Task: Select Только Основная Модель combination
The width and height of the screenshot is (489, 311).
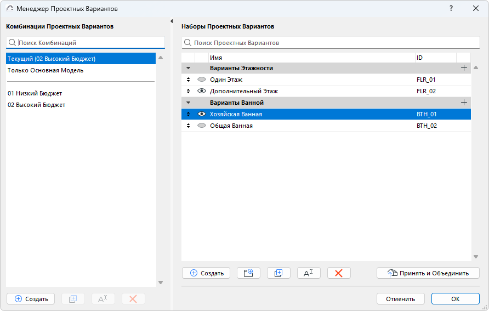Action: tap(46, 70)
